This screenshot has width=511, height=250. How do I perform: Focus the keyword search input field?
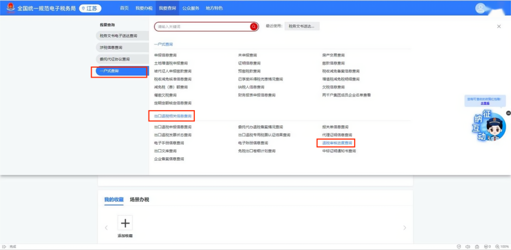point(201,27)
